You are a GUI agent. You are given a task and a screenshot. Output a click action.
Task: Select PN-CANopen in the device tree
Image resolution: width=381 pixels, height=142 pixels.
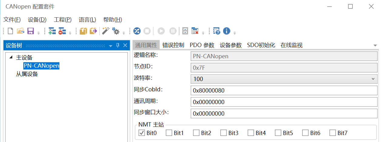[x=41, y=66]
